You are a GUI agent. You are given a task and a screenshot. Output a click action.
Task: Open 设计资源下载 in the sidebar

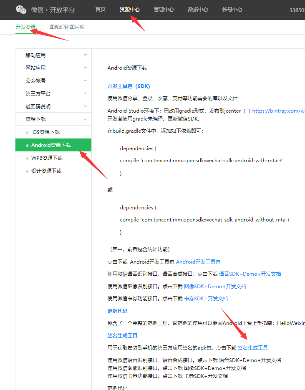pyautogui.click(x=46, y=171)
